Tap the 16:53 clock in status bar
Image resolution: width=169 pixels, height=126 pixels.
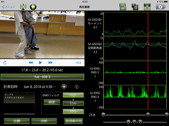click(x=85, y=2)
